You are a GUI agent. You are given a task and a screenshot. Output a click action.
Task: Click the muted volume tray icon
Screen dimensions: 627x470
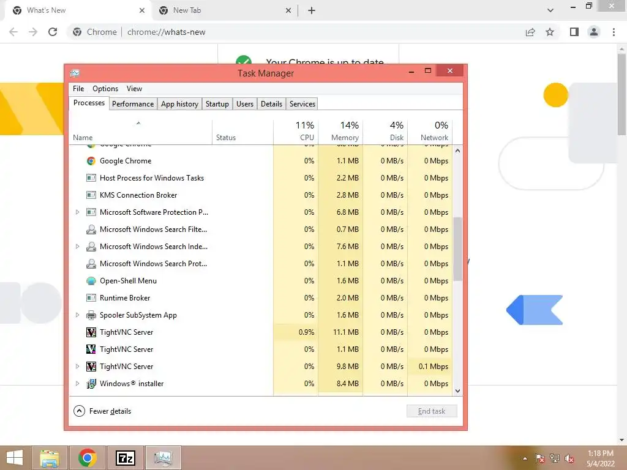569,458
